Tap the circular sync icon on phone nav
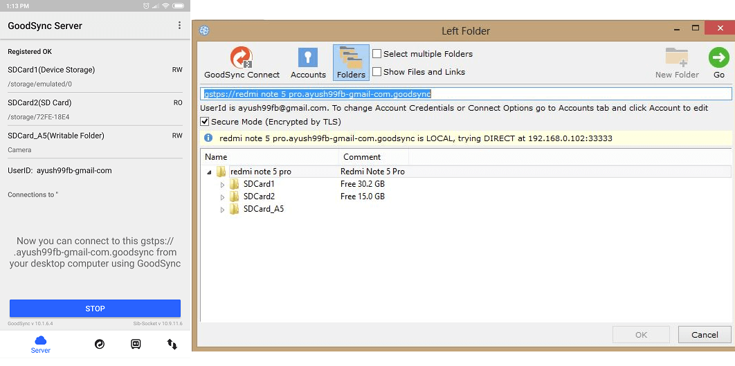The width and height of the screenshot is (735, 366). coord(100,344)
